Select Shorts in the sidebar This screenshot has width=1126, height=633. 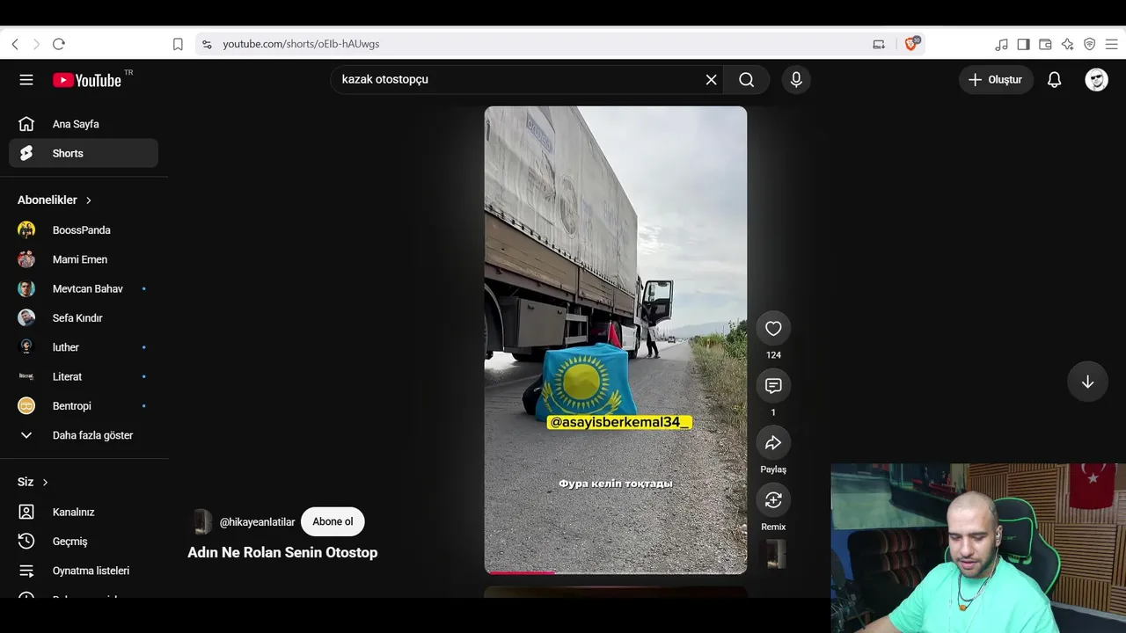[84, 153]
